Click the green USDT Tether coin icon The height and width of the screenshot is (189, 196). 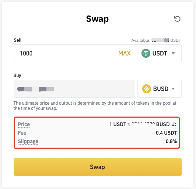tap(146, 53)
